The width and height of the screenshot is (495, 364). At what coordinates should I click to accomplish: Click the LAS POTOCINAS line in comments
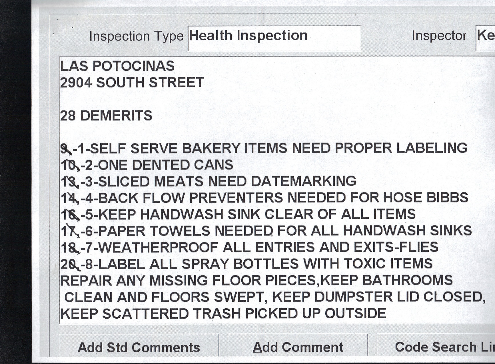117,66
